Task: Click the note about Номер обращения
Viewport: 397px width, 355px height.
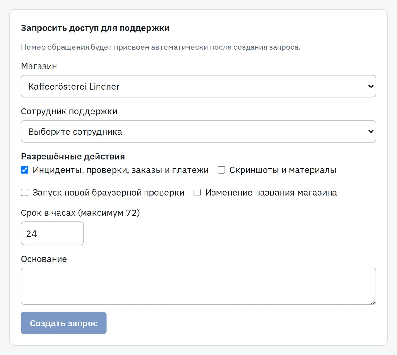Action: [161, 47]
